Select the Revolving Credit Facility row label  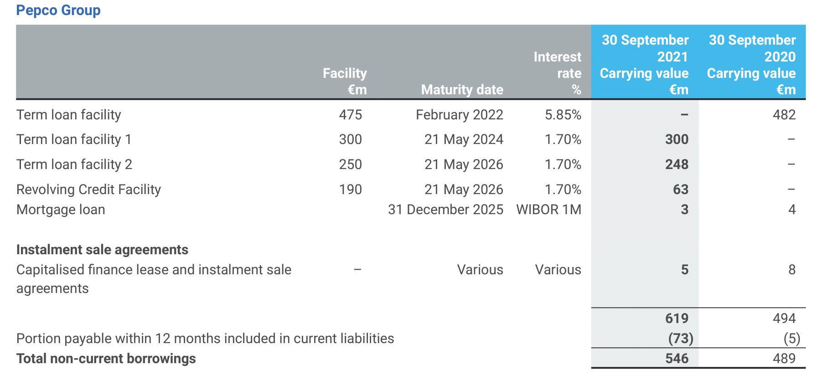88,190
